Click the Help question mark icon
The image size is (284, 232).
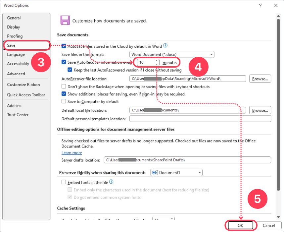[x=260, y=5]
